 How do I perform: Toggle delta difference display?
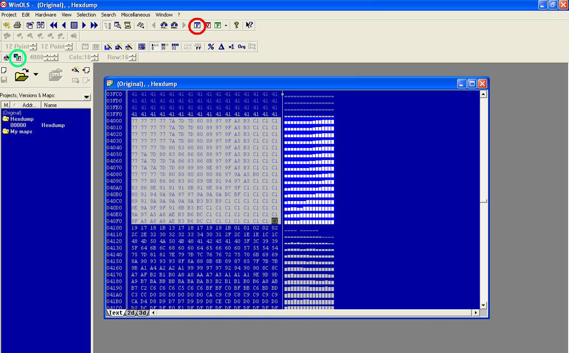[x=221, y=47]
